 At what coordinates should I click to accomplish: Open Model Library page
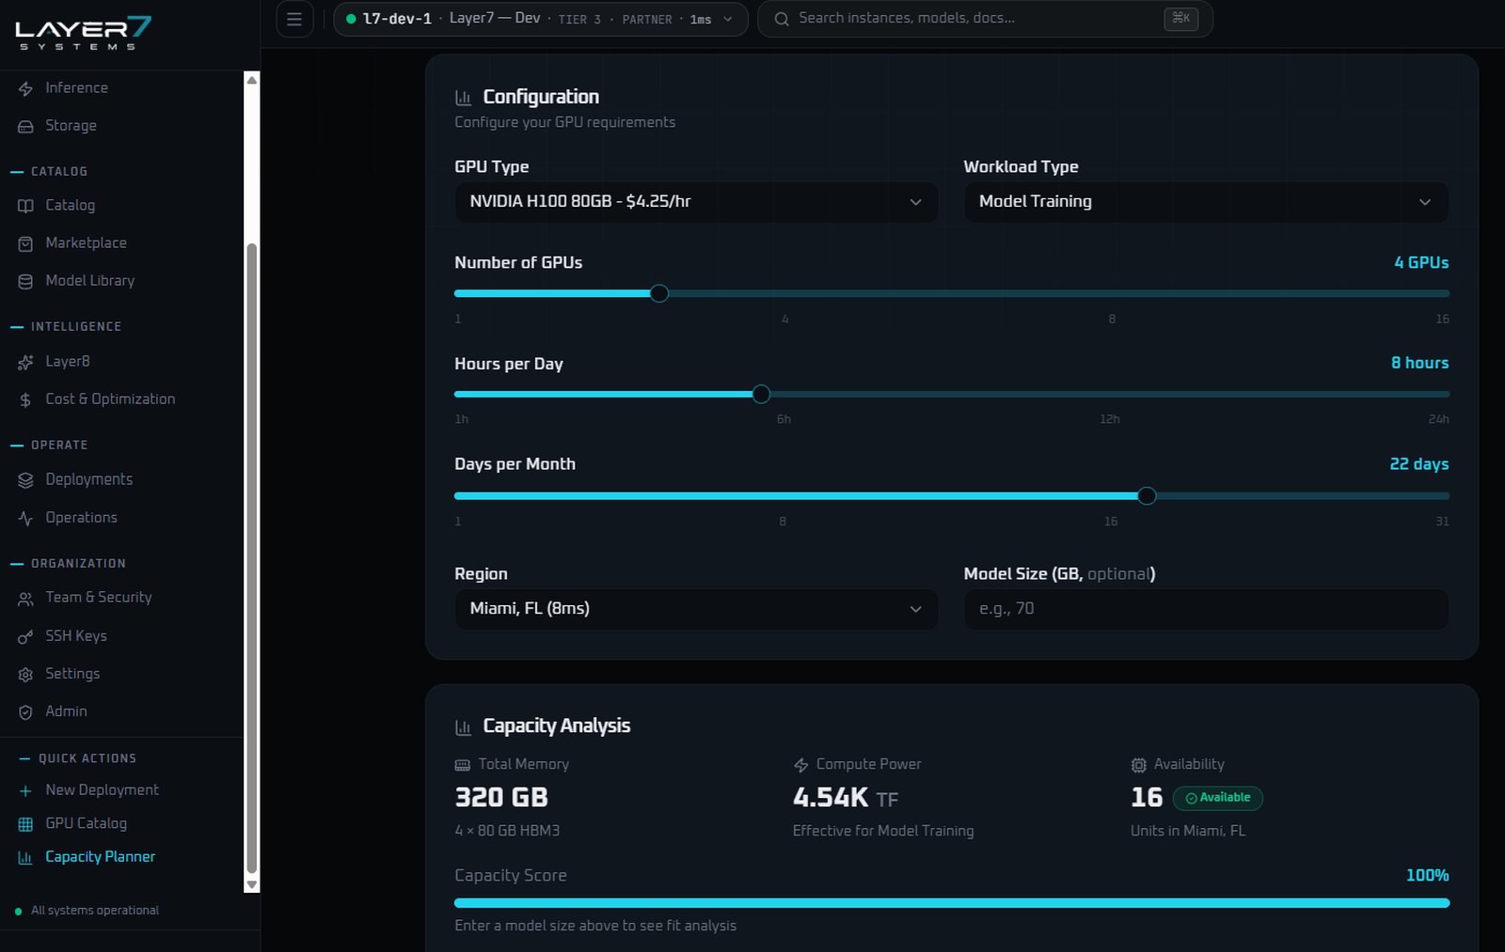pyautogui.click(x=89, y=280)
